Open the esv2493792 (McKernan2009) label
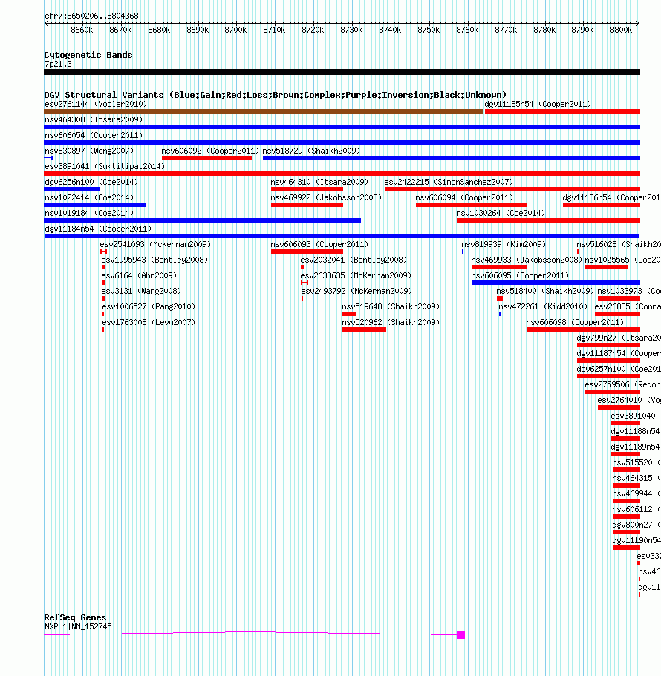The height and width of the screenshot is (676, 661). coord(356,291)
